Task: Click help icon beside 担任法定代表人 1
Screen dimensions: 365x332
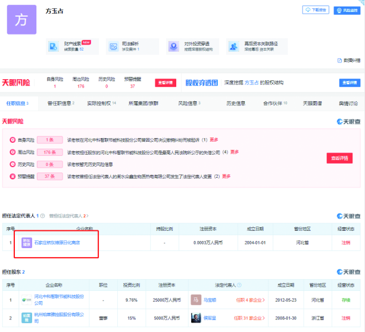Action: 43,216
